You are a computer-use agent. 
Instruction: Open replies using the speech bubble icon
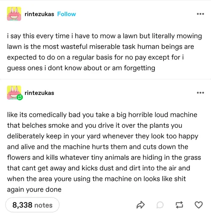pos(160,205)
